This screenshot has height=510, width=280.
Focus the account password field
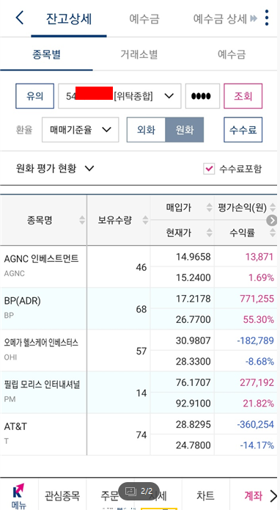pos(202,96)
